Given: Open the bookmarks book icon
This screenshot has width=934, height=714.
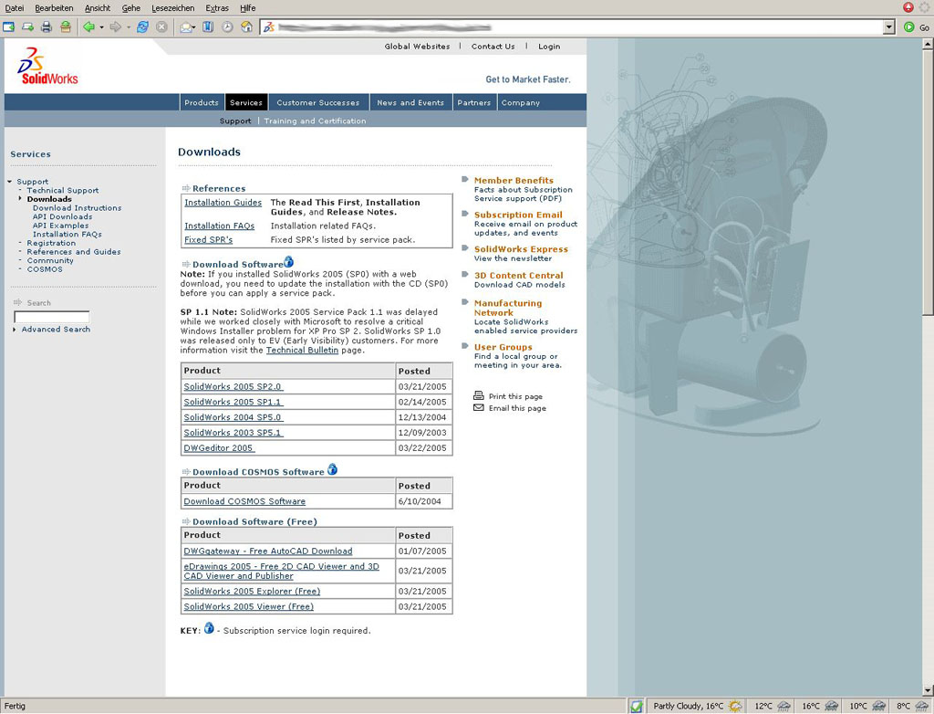Looking at the screenshot, I should click(208, 26).
